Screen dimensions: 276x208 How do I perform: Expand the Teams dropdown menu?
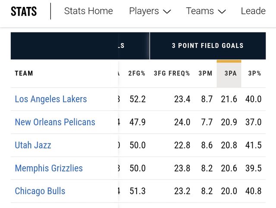(x=206, y=11)
